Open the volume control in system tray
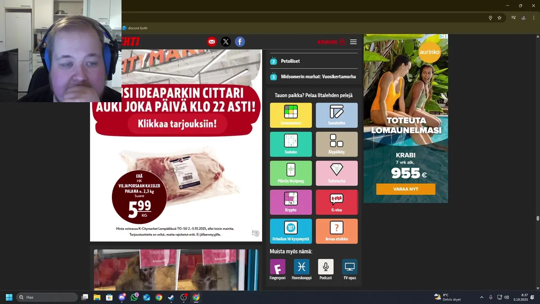 coord(507,297)
